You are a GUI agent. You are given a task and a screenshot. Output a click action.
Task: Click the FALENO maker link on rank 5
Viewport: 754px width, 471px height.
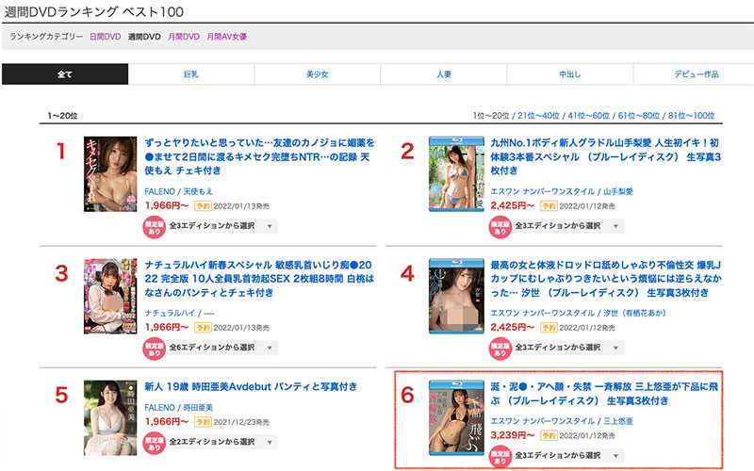(x=160, y=420)
